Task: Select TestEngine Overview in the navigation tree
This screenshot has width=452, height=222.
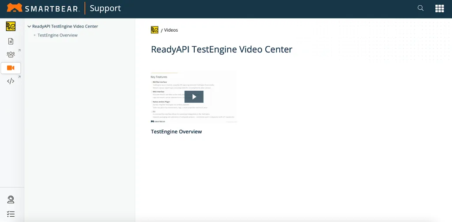Action: pyautogui.click(x=57, y=35)
